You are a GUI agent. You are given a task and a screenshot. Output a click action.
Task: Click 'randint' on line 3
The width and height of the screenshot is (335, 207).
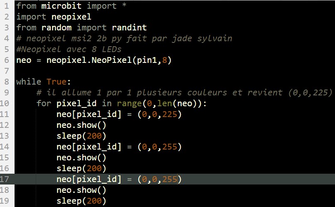(x=129, y=27)
